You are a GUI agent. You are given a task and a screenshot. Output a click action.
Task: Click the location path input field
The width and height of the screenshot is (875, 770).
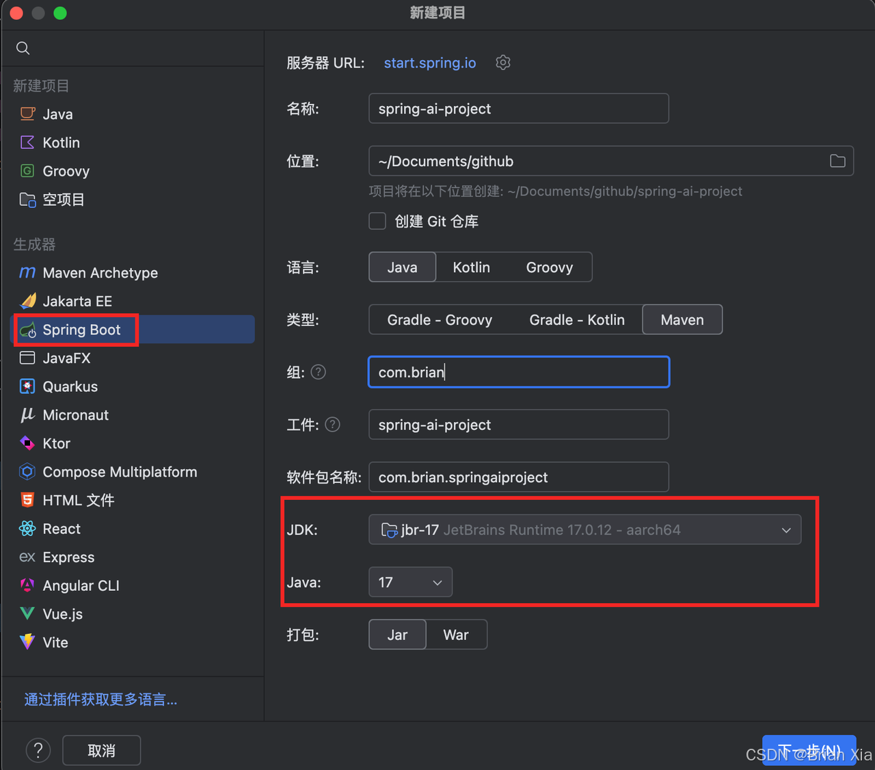click(611, 161)
